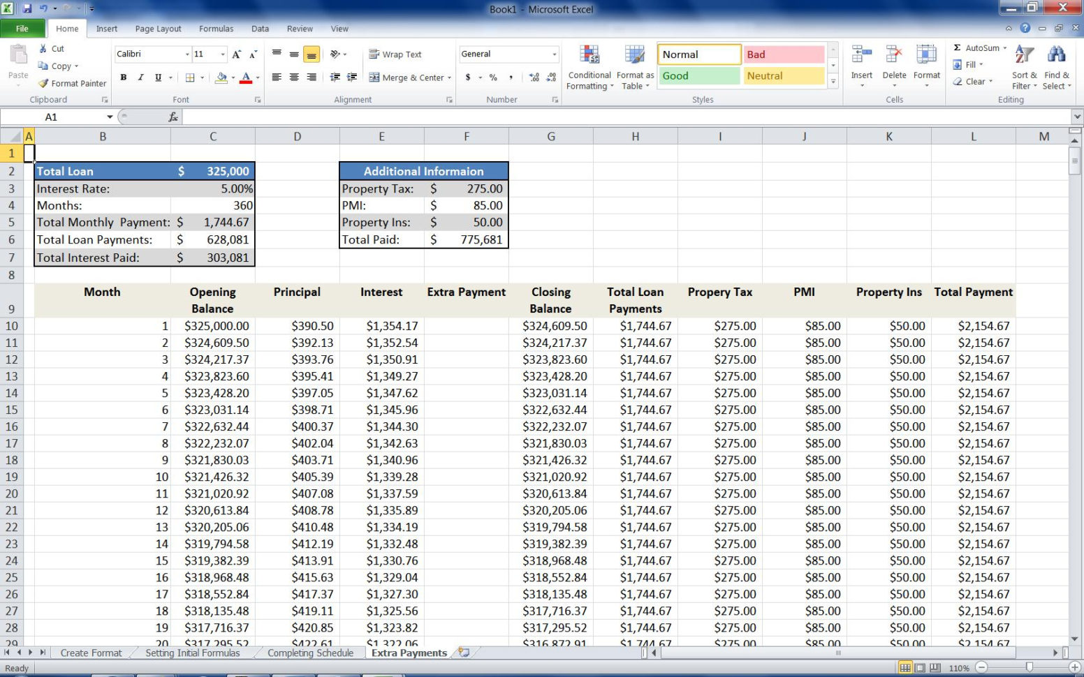The image size is (1084, 677).
Task: Open the Fill Color dropdown arrow
Action: point(232,77)
